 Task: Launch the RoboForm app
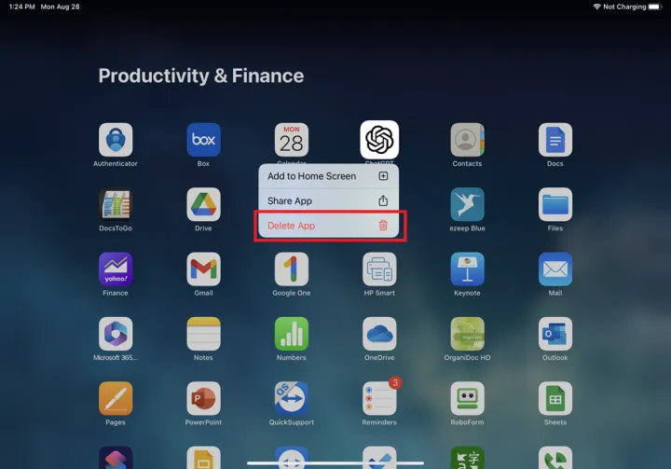[x=467, y=399]
